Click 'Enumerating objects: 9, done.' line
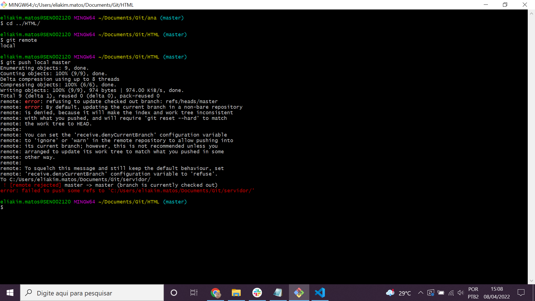Viewport: 535px width, 301px height. 44,68
